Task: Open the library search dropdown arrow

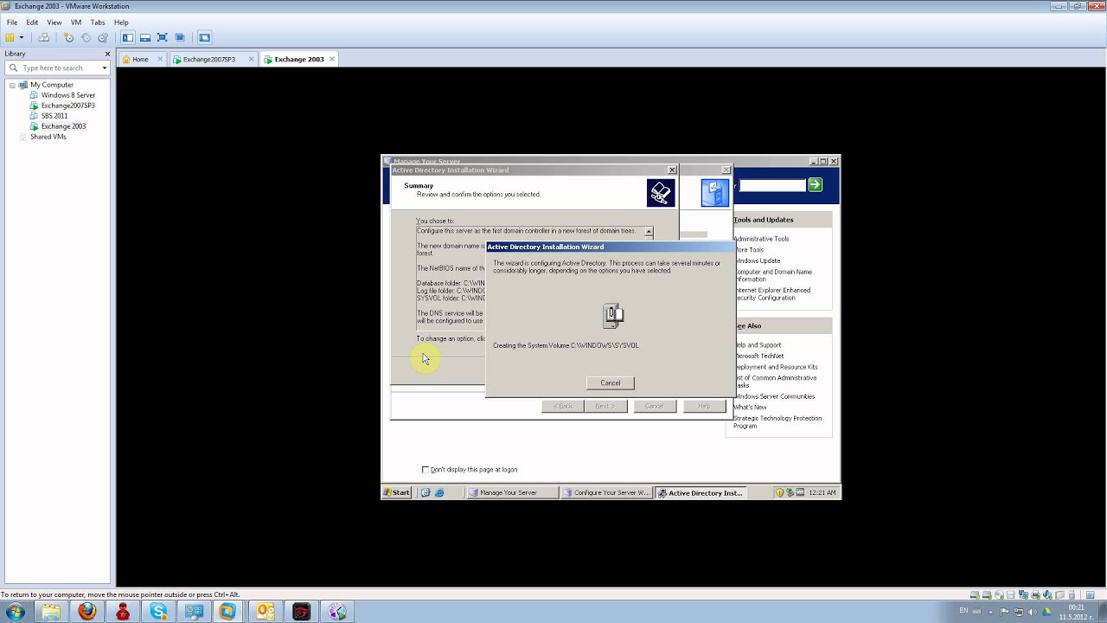Action: (105, 67)
